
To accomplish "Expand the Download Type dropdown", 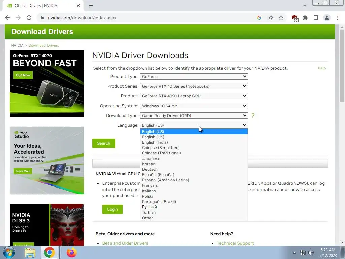I will pyautogui.click(x=194, y=115).
